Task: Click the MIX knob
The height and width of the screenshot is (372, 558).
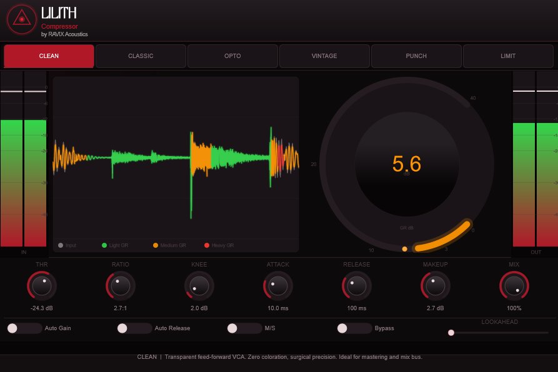Action: (x=514, y=286)
